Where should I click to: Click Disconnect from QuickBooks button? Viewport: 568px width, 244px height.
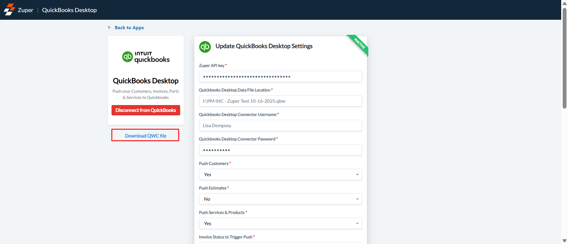tap(146, 110)
